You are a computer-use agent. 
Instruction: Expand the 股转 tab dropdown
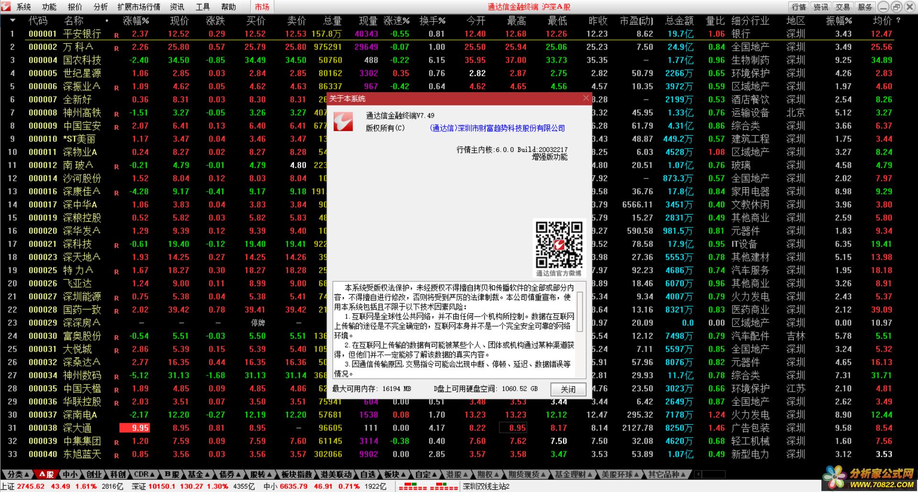(261, 474)
